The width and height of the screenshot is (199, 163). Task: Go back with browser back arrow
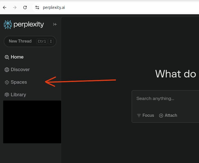[x=5, y=7]
